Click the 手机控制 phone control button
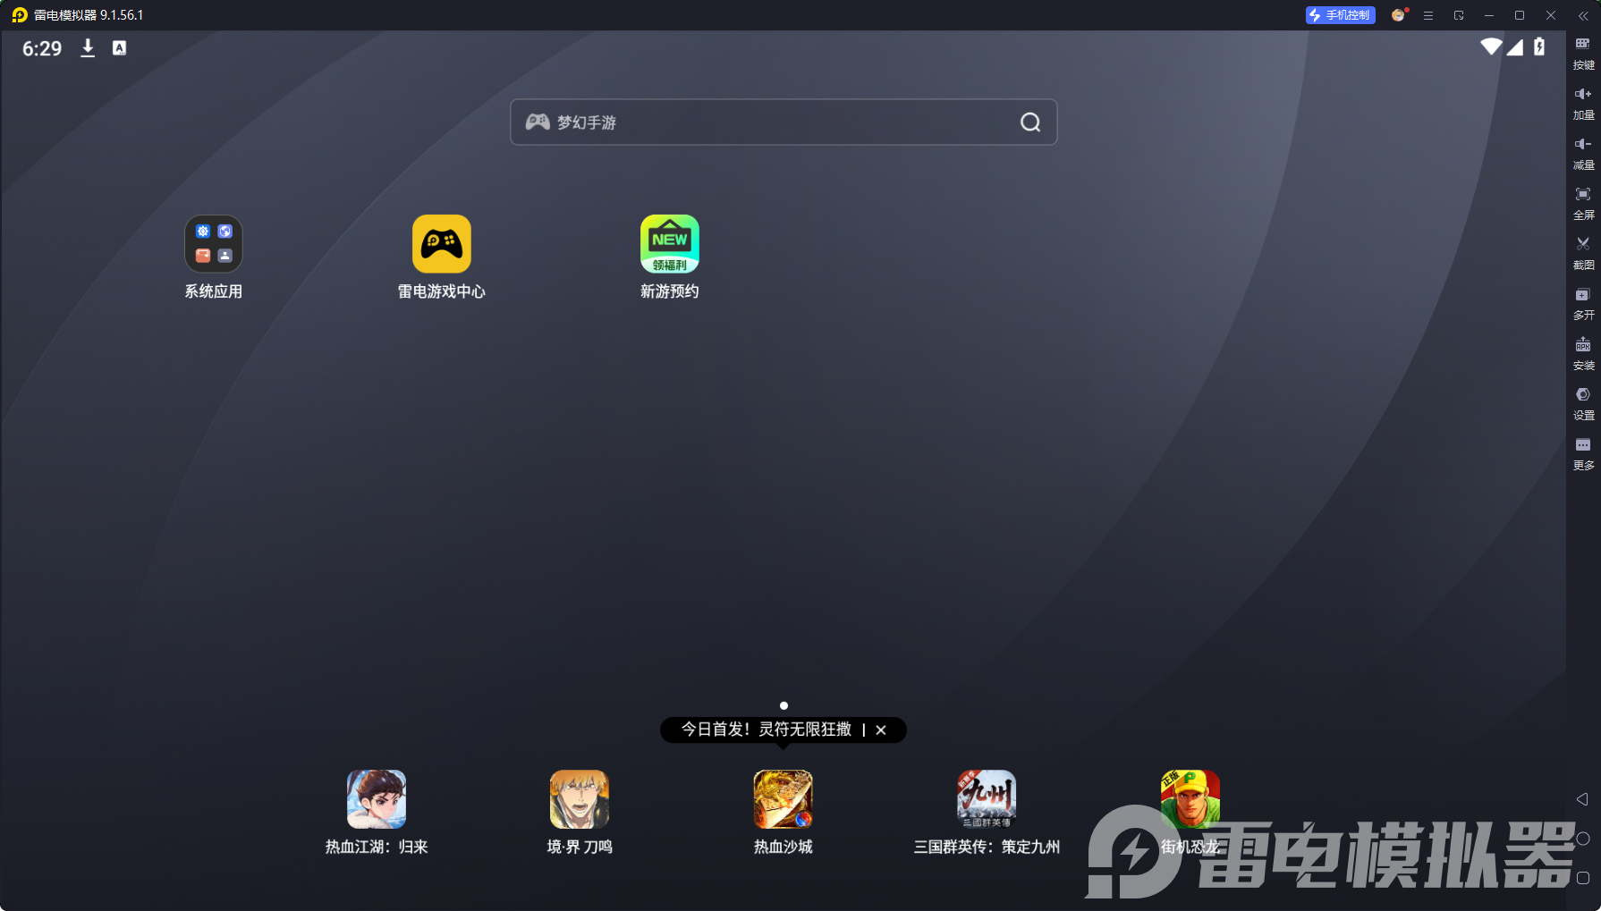The width and height of the screenshot is (1601, 911). click(x=1340, y=15)
